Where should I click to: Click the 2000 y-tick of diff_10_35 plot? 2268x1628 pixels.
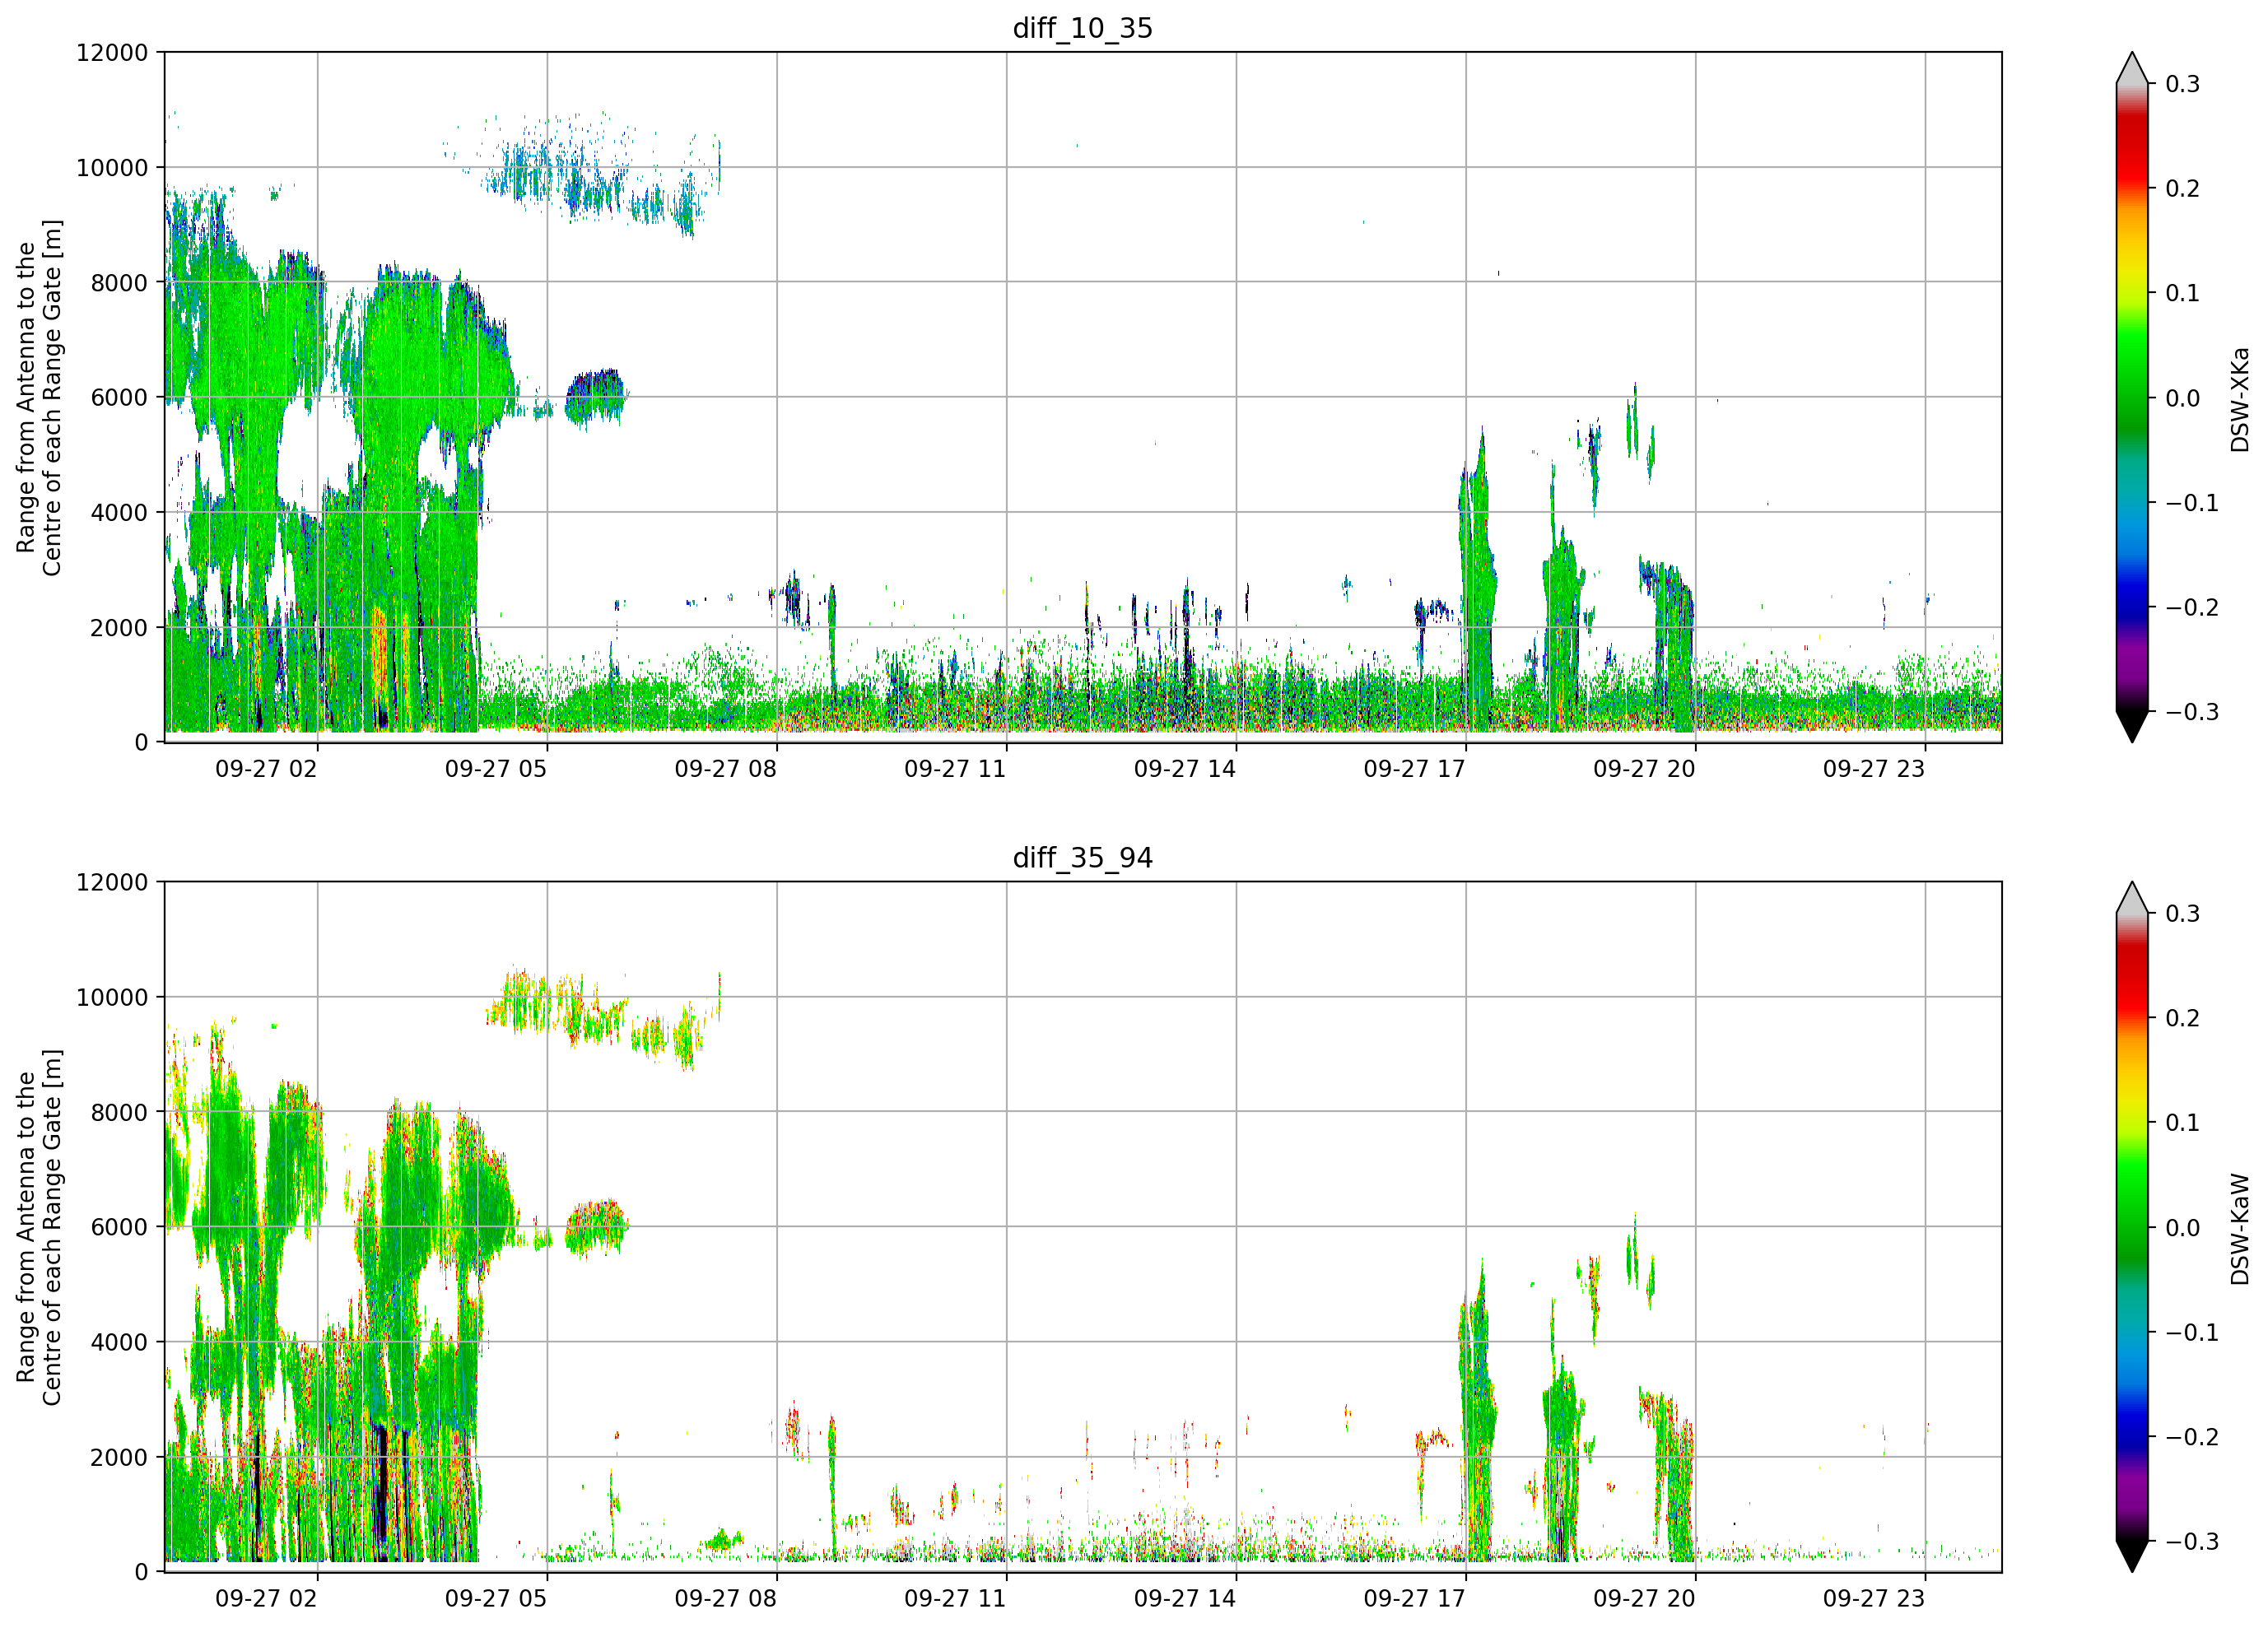coord(119,628)
